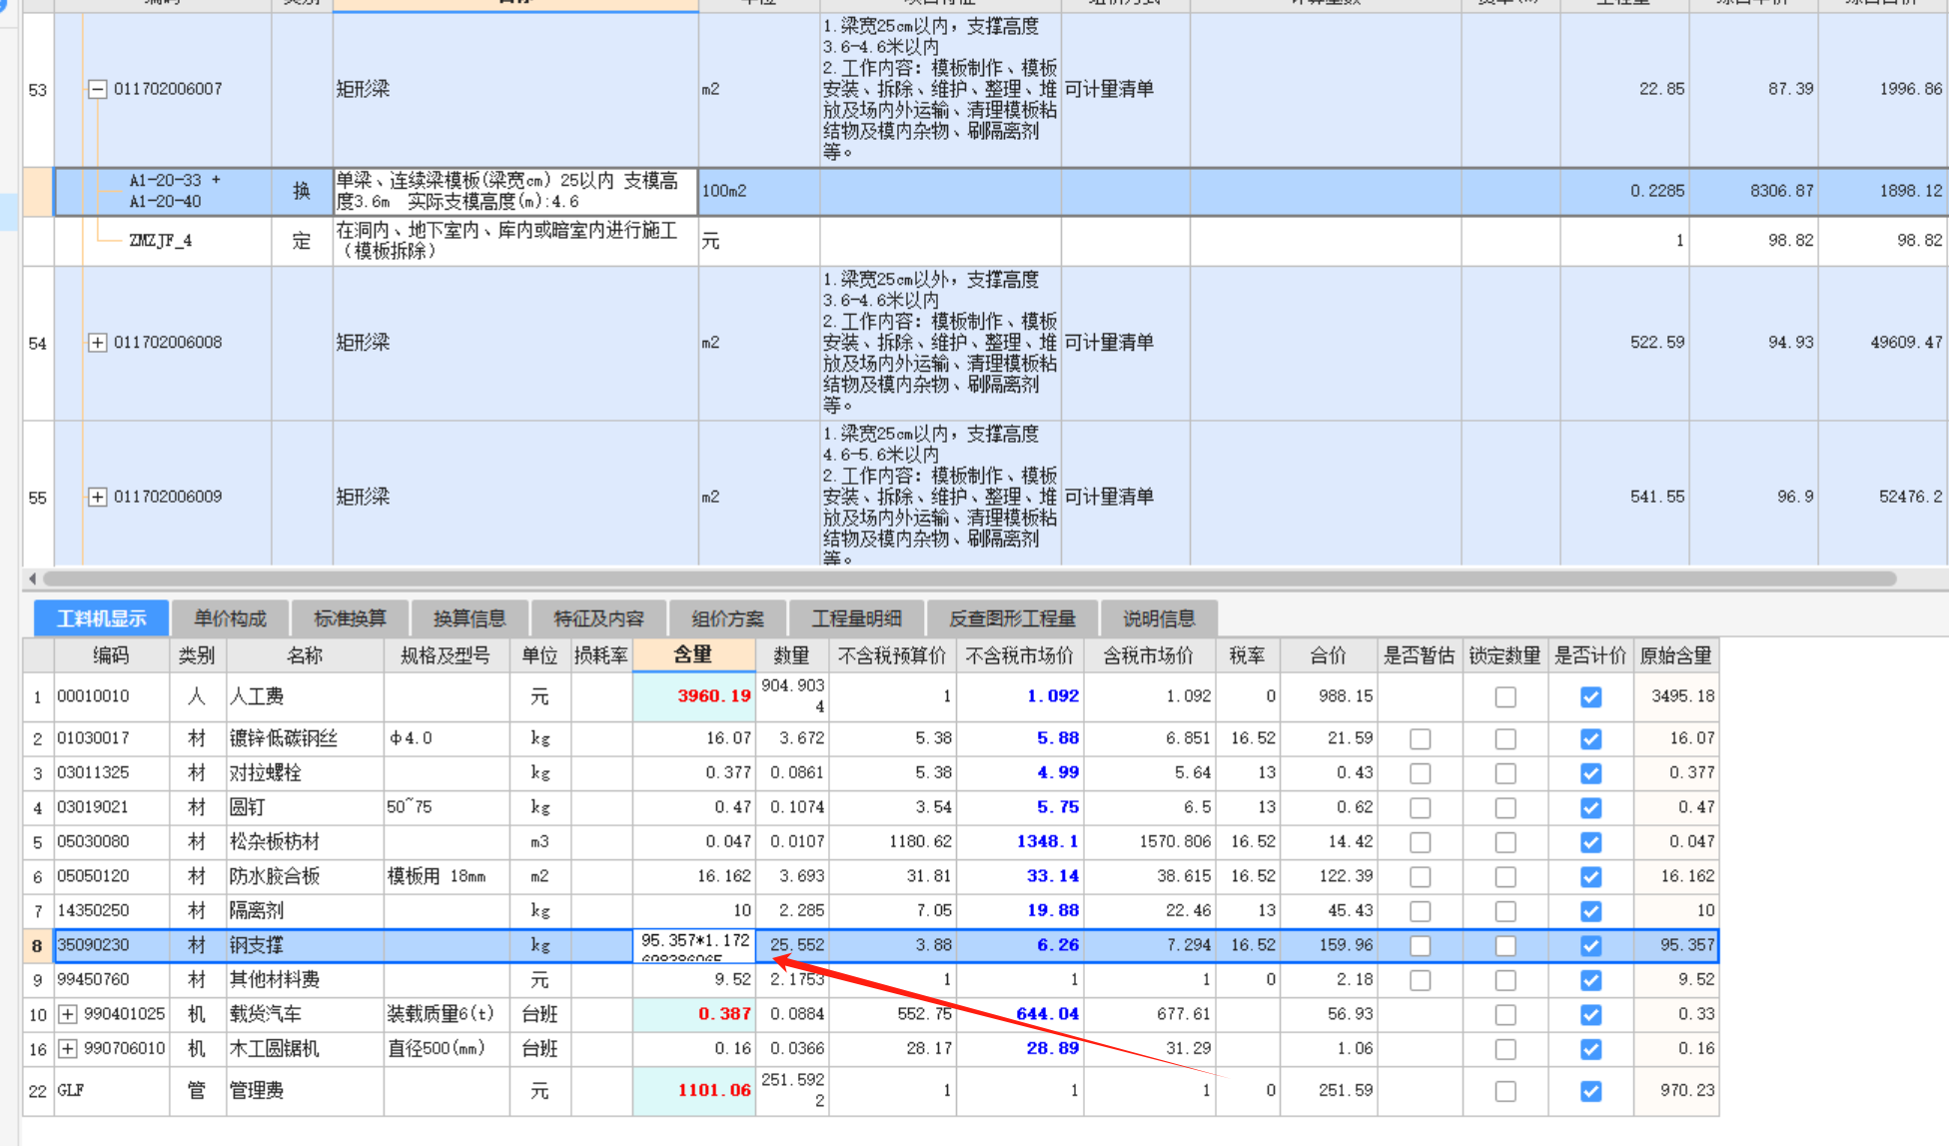The height and width of the screenshot is (1146, 1949).
Task: Uncheck 是否计价 for 人工费 row
Action: (x=1591, y=696)
